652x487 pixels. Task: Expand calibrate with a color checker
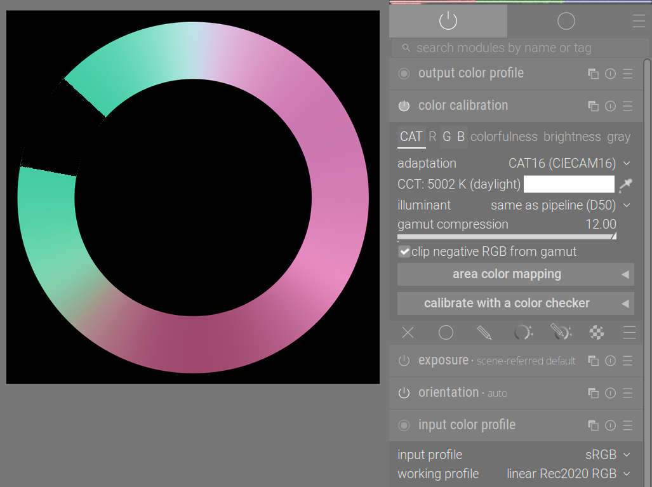pyautogui.click(x=516, y=303)
